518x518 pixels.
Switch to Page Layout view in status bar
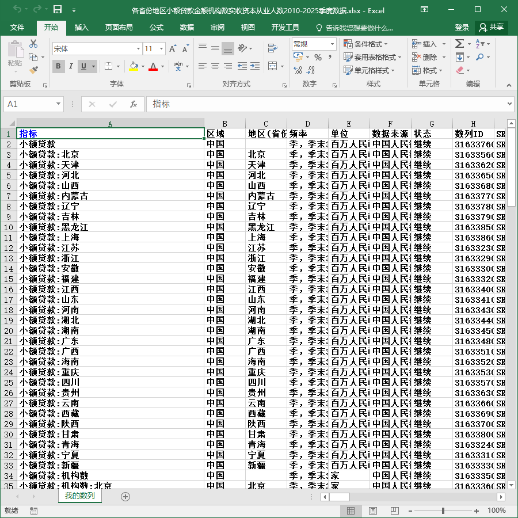pos(372,511)
